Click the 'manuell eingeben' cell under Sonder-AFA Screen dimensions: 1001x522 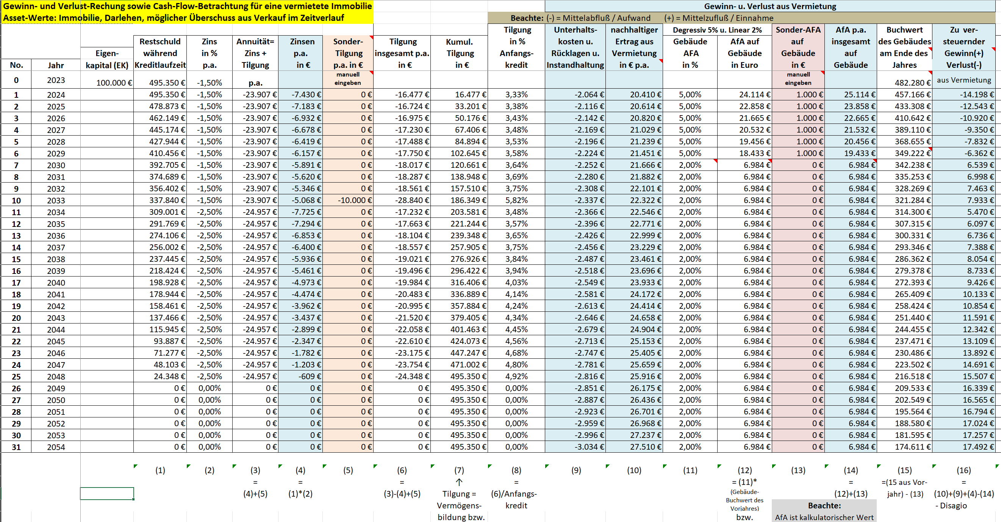coord(798,79)
